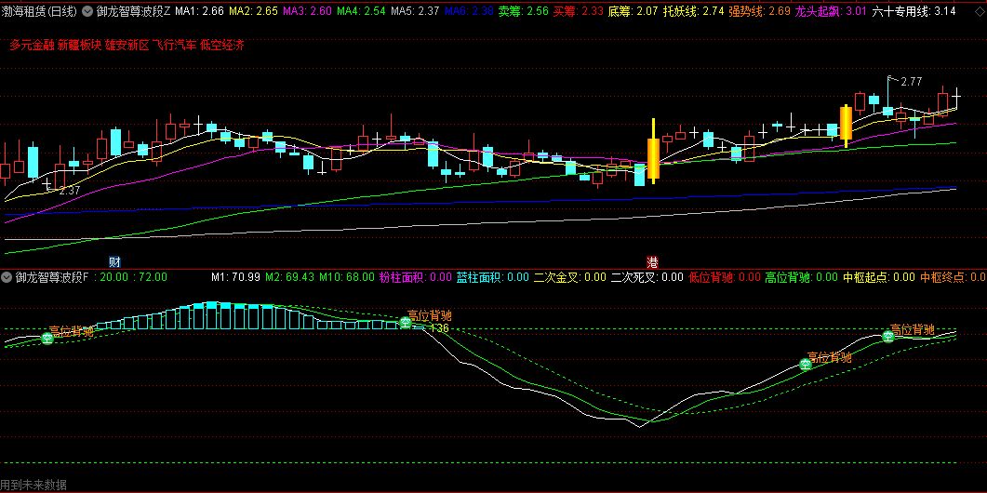Viewport: 987px width, 493px height.
Task: Open the dropdown icon beside 御龙智尊波段F
Action: coord(7,277)
